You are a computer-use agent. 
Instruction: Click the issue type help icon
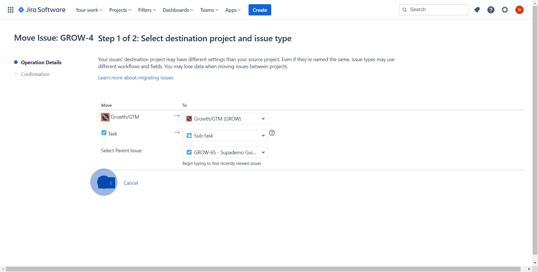[x=272, y=133]
